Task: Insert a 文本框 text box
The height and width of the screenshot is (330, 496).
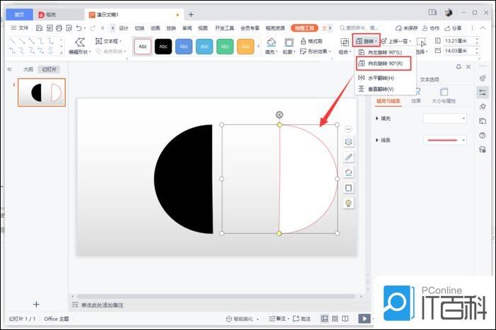Action: pyautogui.click(x=108, y=41)
